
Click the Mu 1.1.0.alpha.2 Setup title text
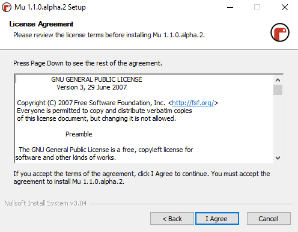(x=50, y=7)
